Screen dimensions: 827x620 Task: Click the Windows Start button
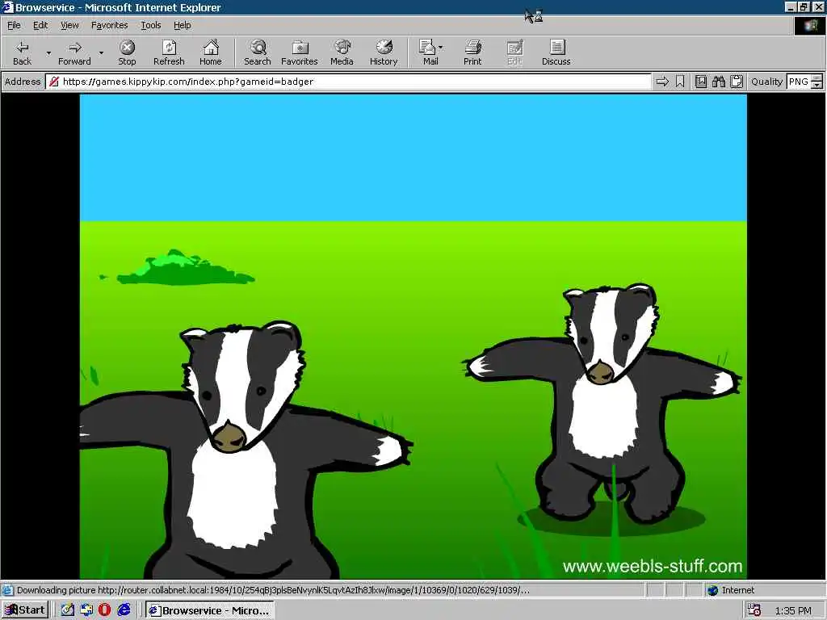click(25, 610)
